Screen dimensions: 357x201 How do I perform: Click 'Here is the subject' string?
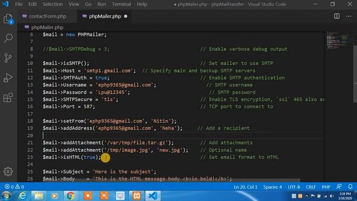123,171
